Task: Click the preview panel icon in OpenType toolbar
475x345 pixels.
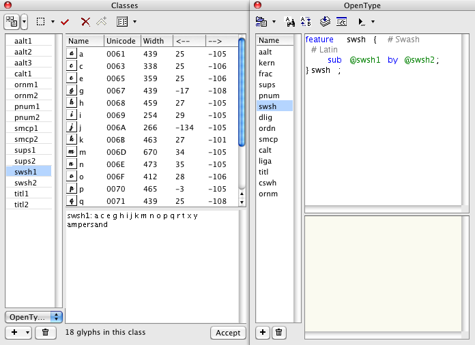Action: pos(341,22)
